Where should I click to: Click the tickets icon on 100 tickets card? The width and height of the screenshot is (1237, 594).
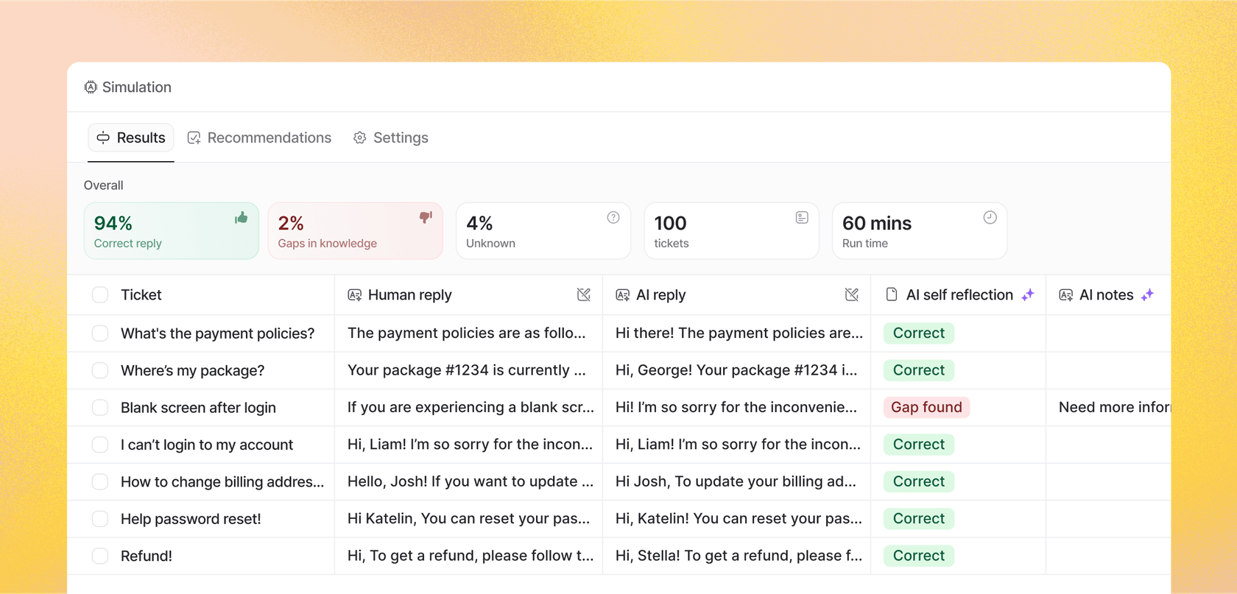[802, 218]
